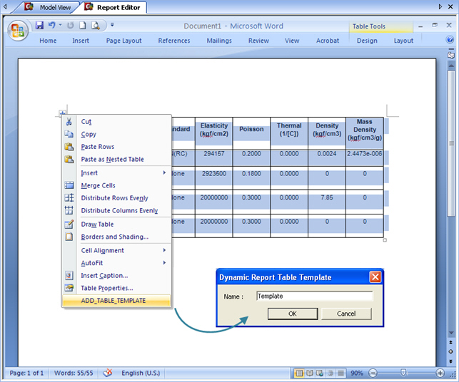Click Cancel in the template dialog
This screenshot has width=459, height=382.
345,314
